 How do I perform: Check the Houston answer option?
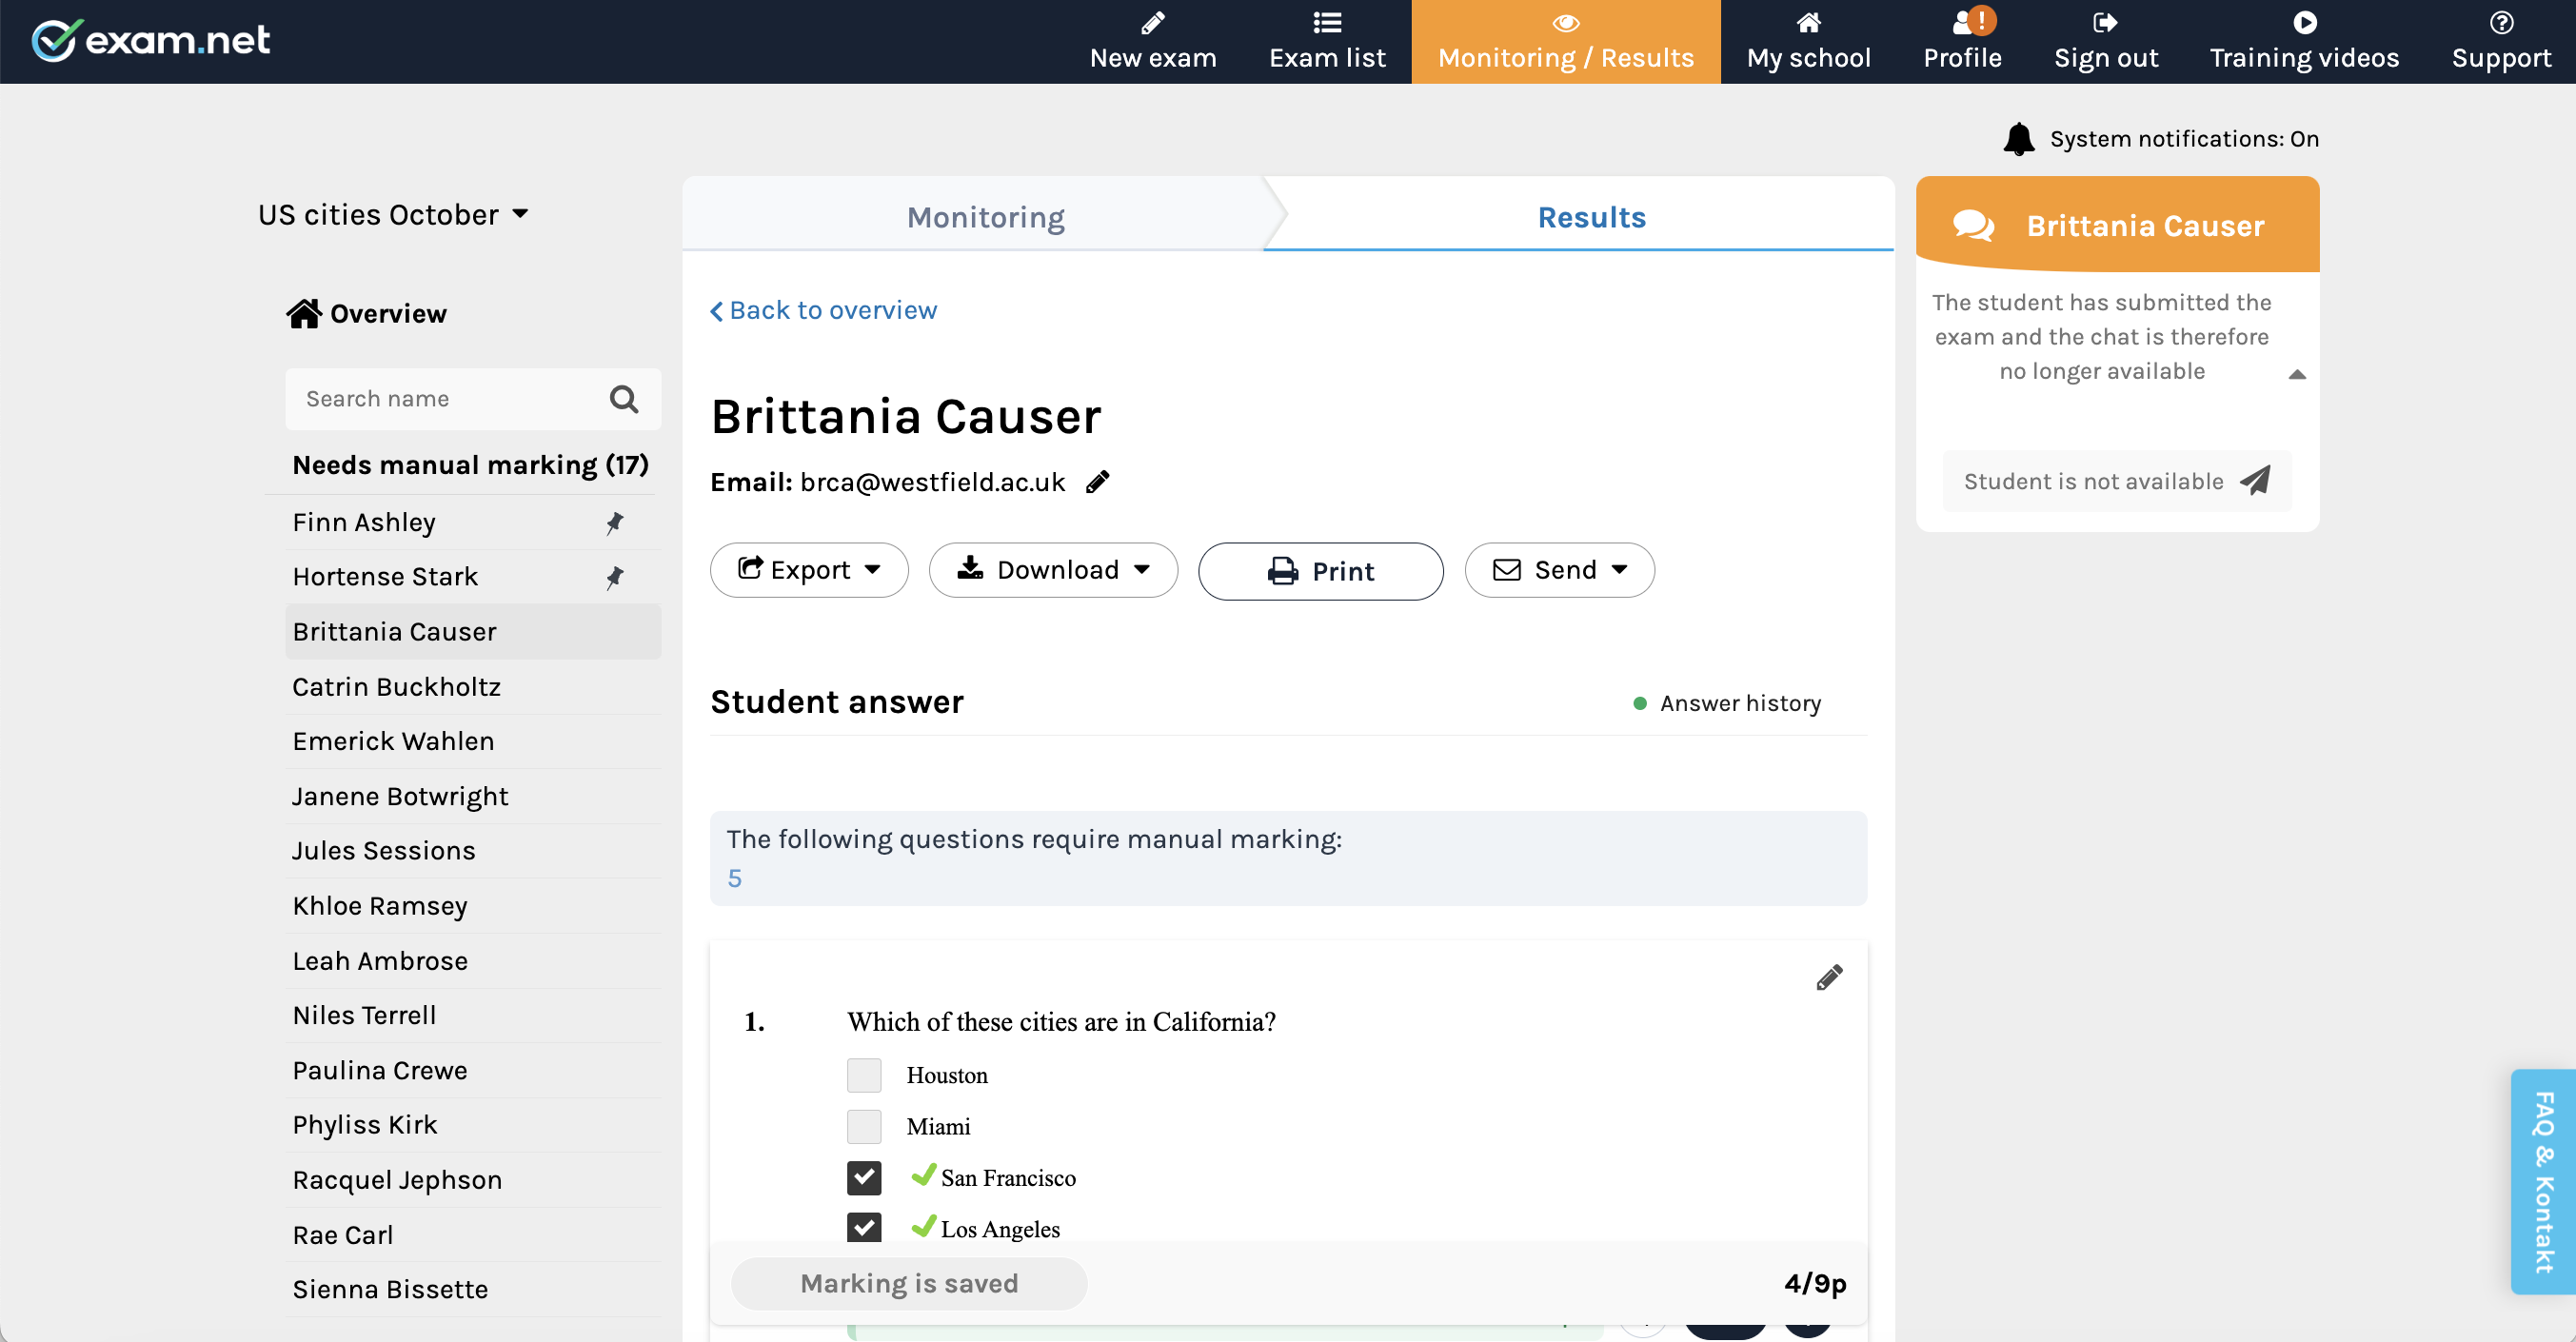pyautogui.click(x=863, y=1075)
